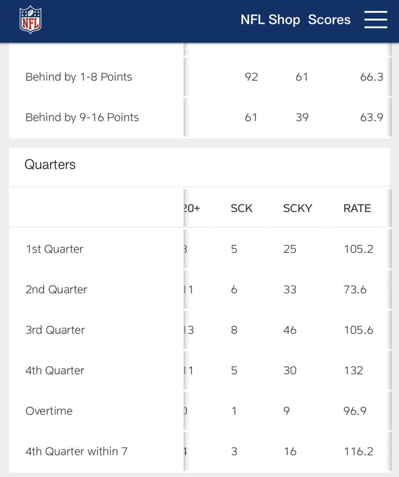The width and height of the screenshot is (399, 477).
Task: Click the Behind by 1-8 Points row
Action: pyautogui.click(x=79, y=77)
